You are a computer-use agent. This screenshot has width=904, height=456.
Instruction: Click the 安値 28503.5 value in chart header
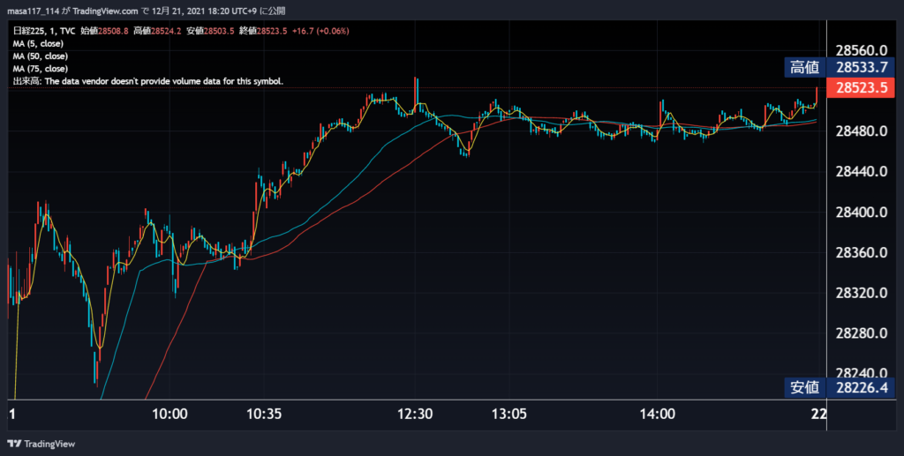210,31
